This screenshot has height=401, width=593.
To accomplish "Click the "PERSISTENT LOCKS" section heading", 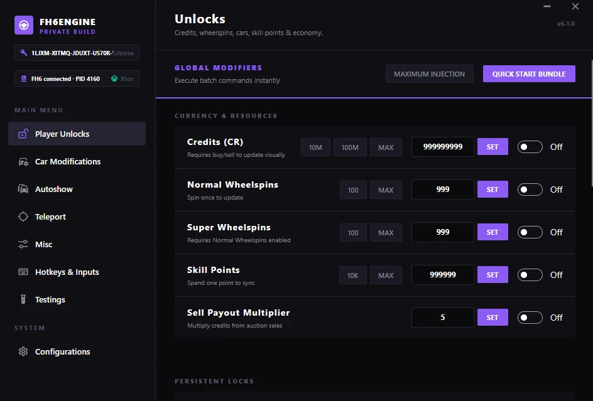I will click(x=214, y=381).
